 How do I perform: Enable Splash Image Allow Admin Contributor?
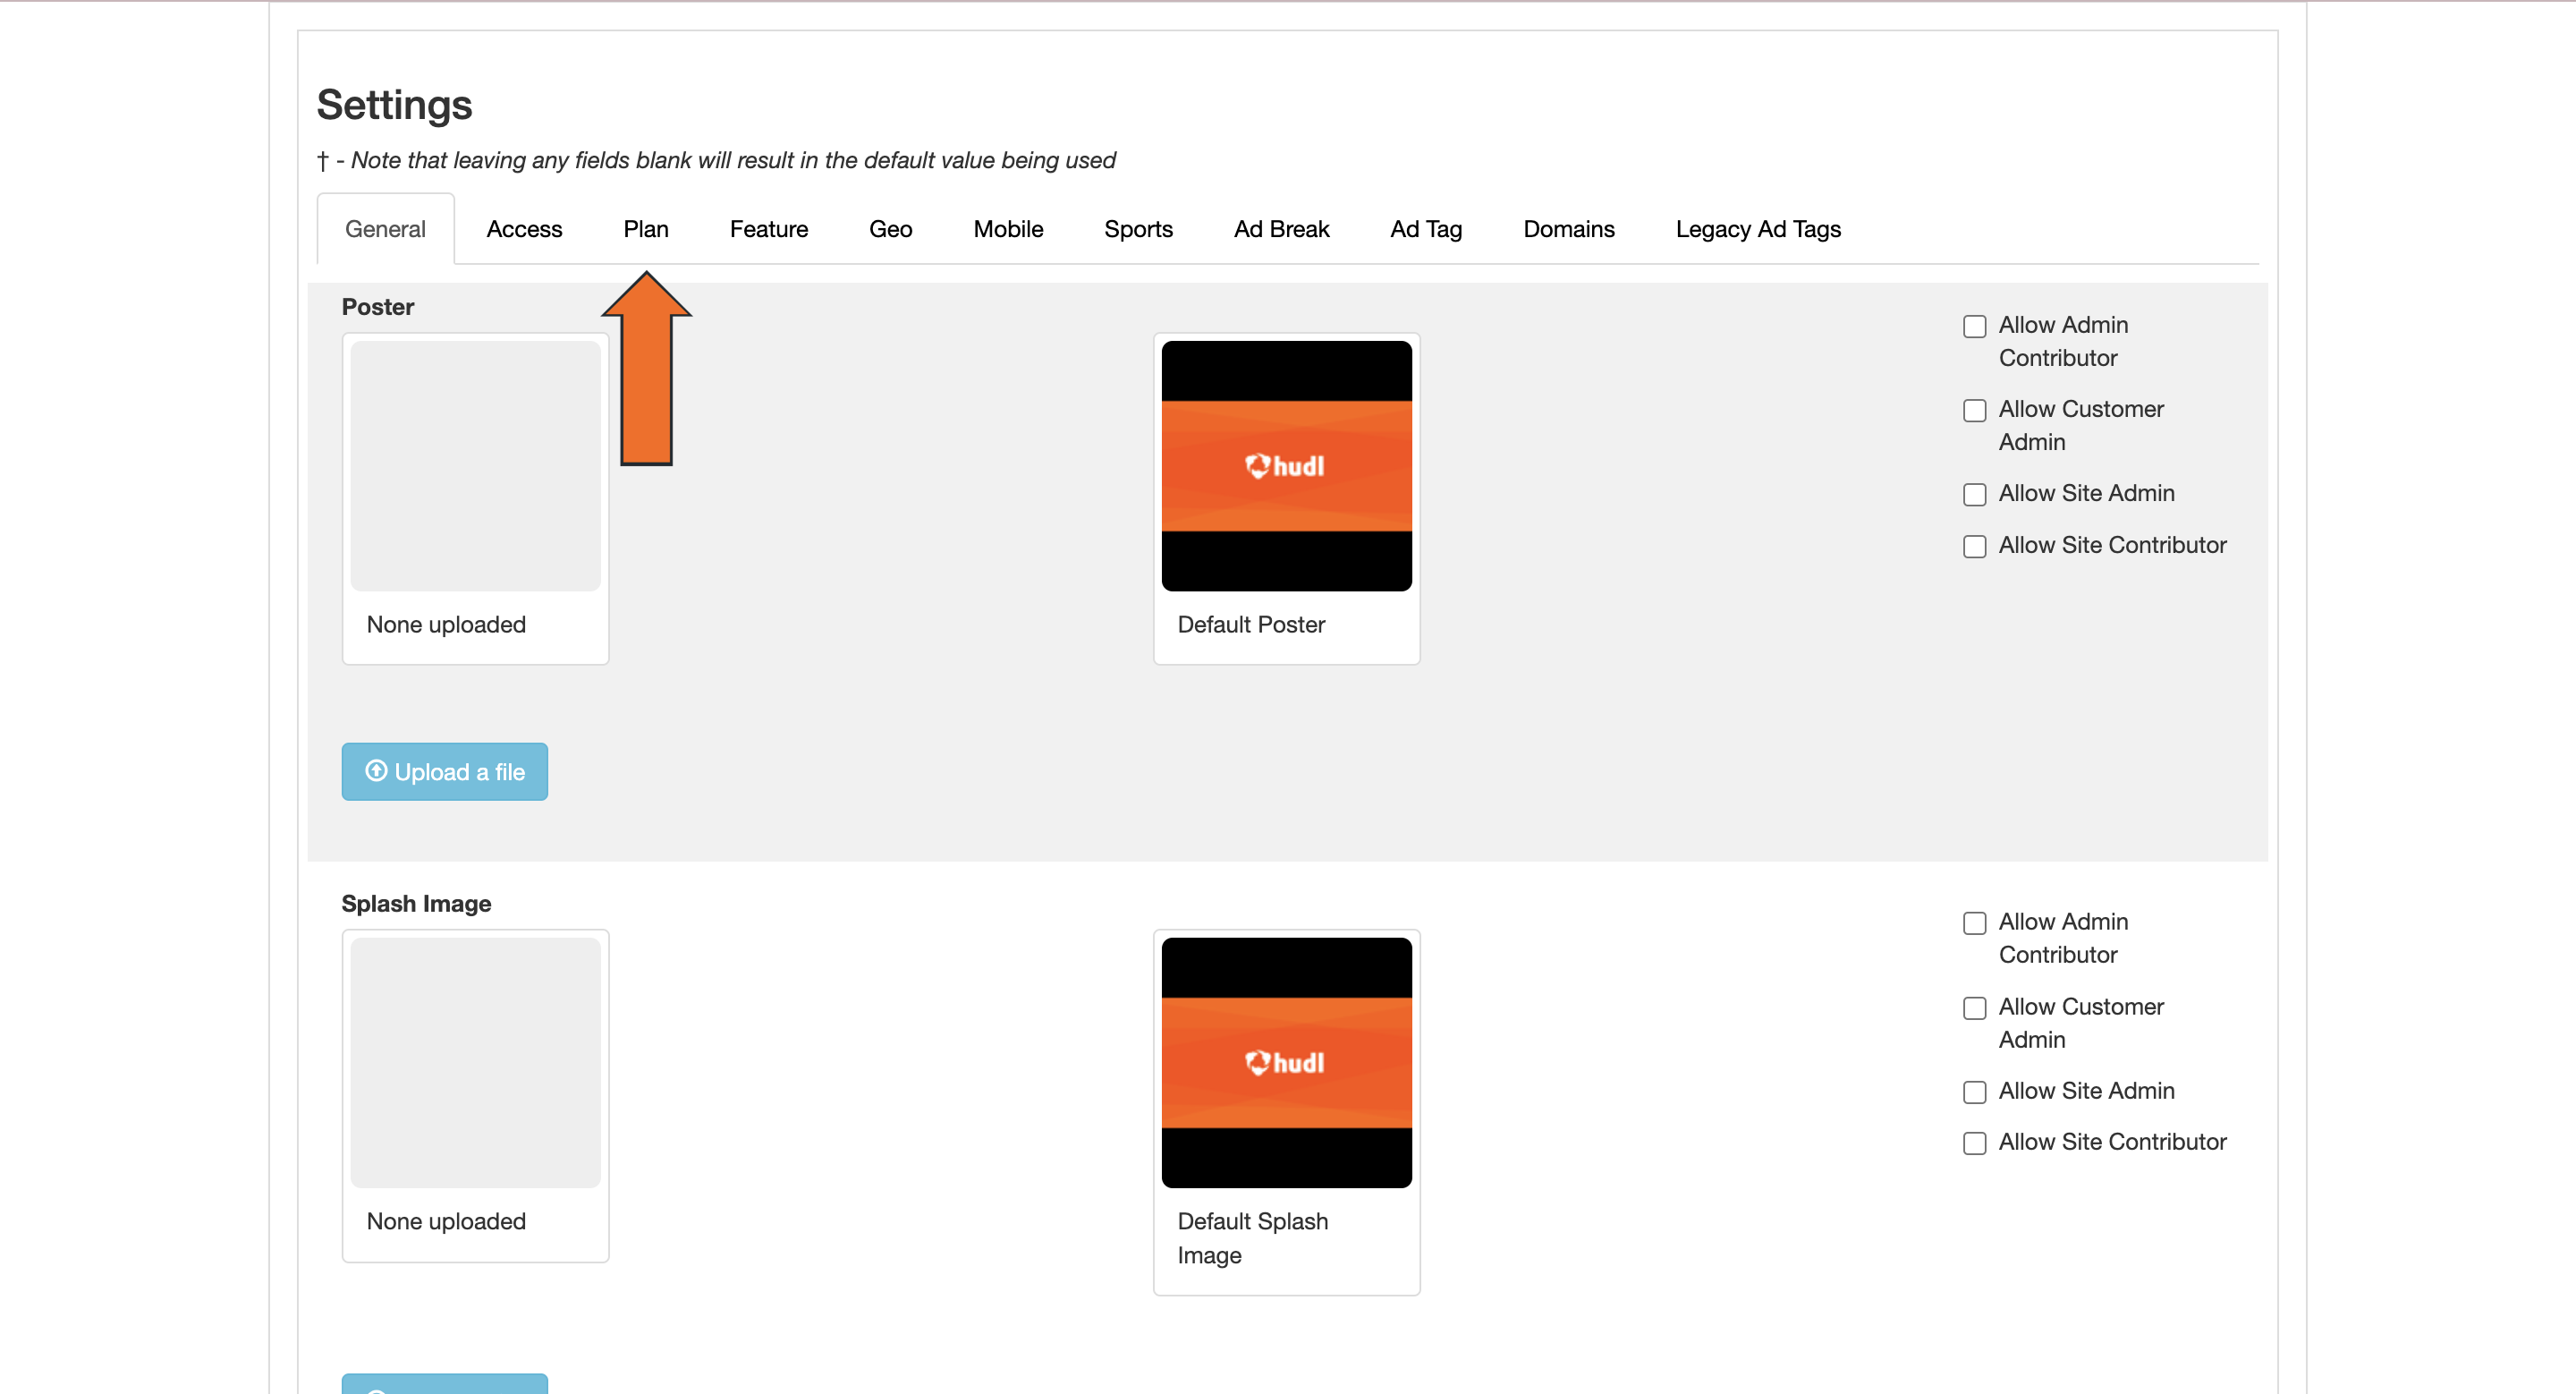(1974, 923)
